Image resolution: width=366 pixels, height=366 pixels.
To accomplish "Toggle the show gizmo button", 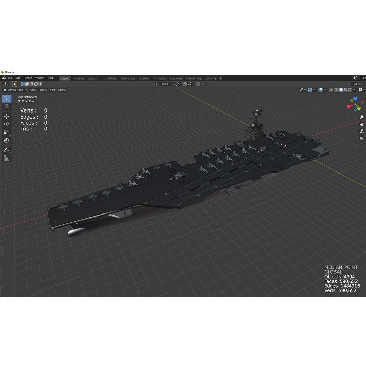I will [x=310, y=90].
